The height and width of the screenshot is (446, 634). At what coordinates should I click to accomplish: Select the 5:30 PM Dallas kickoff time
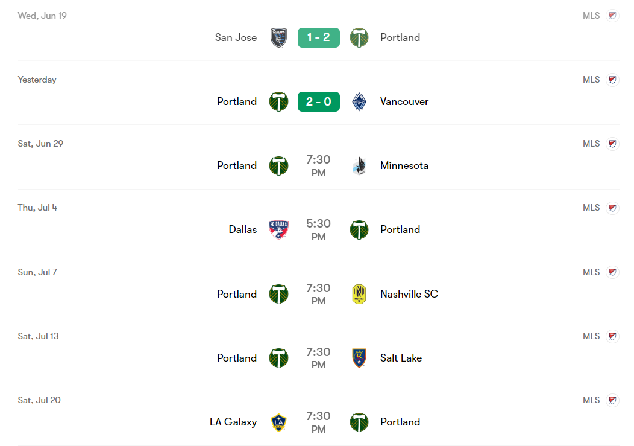(x=319, y=229)
